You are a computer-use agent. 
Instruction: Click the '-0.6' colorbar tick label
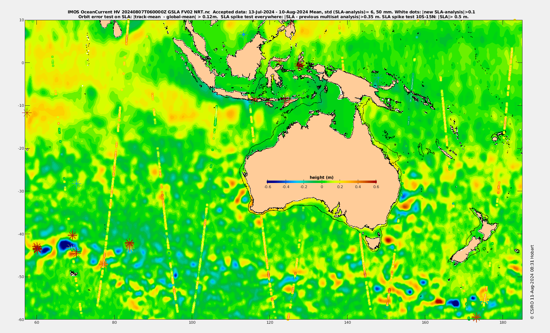click(267, 187)
